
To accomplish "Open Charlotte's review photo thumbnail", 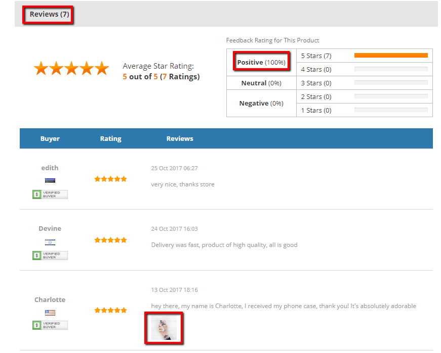I will tap(164, 328).
